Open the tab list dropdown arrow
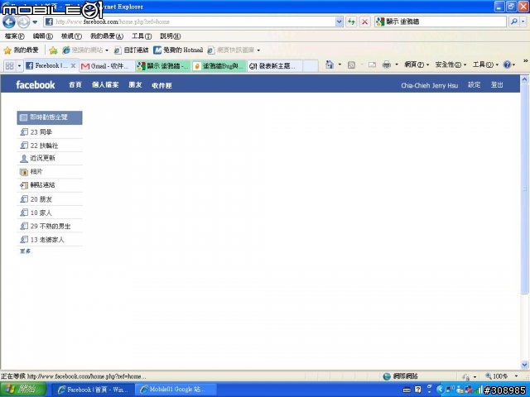The height and width of the screenshot is (397, 530). click(19, 66)
